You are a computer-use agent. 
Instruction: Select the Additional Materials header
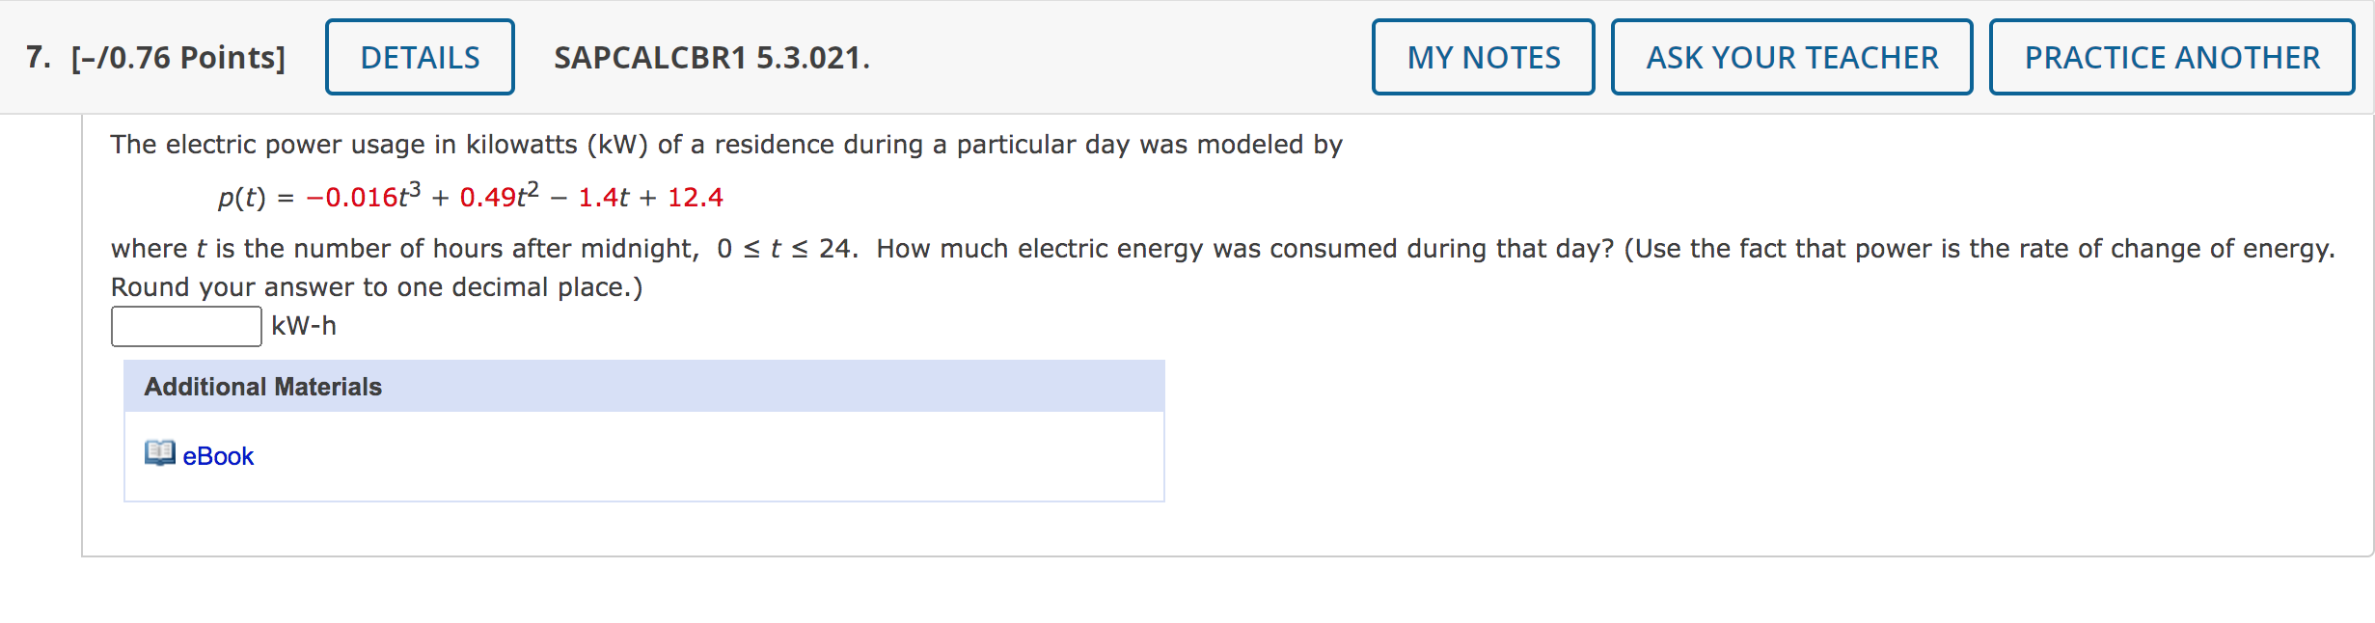(262, 386)
